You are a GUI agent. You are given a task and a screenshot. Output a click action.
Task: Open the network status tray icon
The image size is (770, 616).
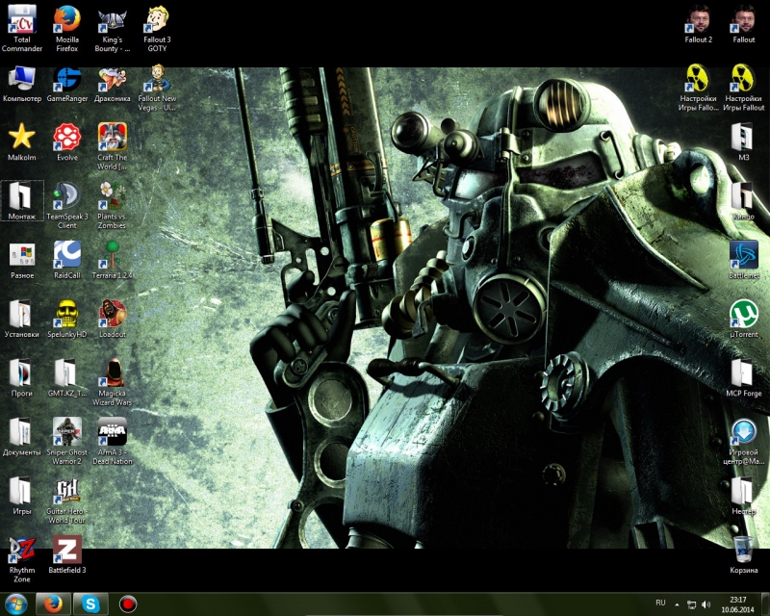coord(691,604)
